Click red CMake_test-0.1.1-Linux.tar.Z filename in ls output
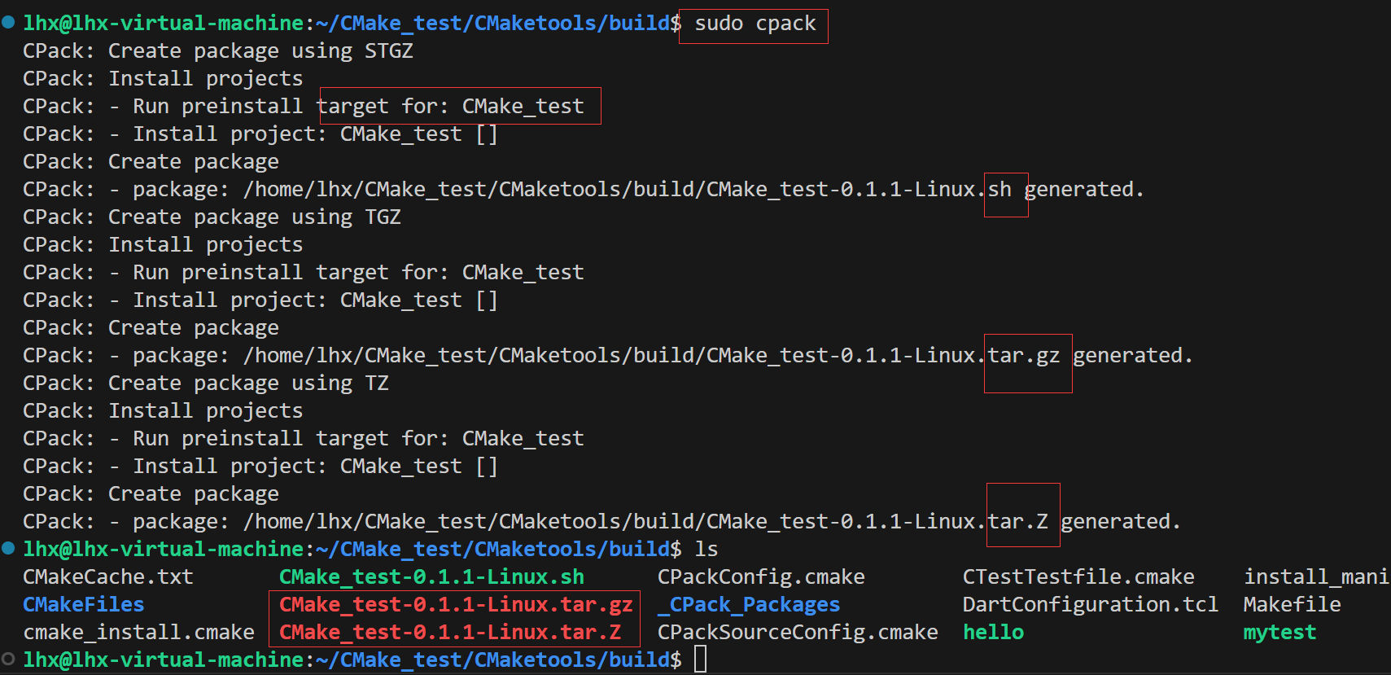Image resolution: width=1391 pixels, height=675 pixels. 450,633
